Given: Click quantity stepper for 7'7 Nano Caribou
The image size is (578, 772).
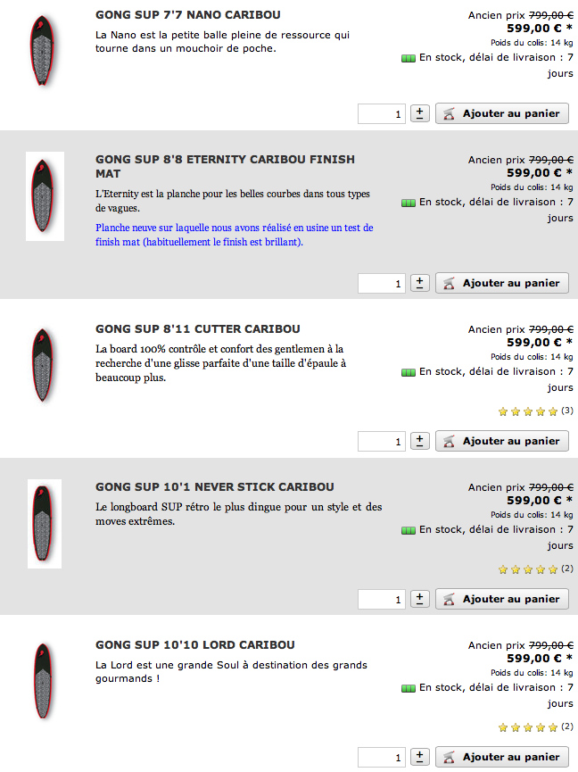Looking at the screenshot, I should click(420, 113).
